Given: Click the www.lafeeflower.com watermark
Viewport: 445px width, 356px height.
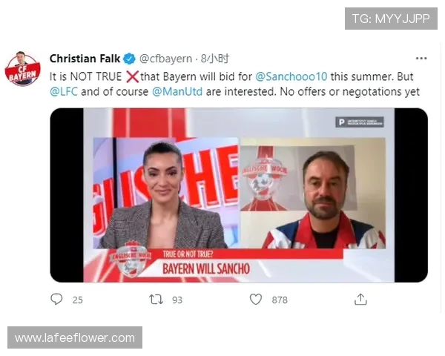Looking at the screenshot, I should (75, 338).
